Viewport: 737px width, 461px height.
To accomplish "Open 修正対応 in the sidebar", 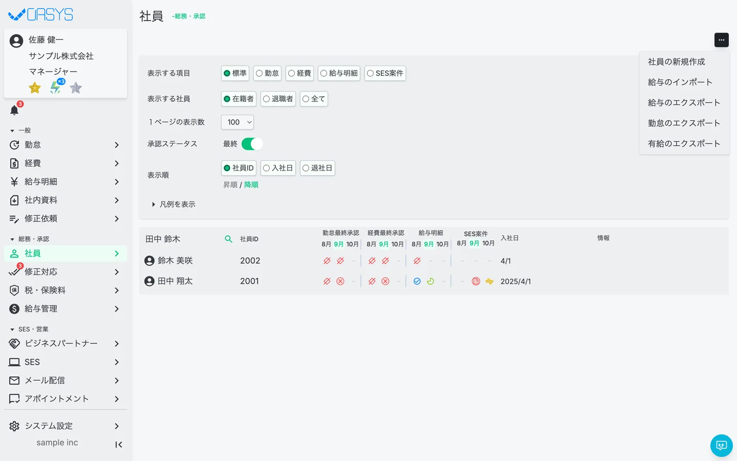I will (66, 272).
